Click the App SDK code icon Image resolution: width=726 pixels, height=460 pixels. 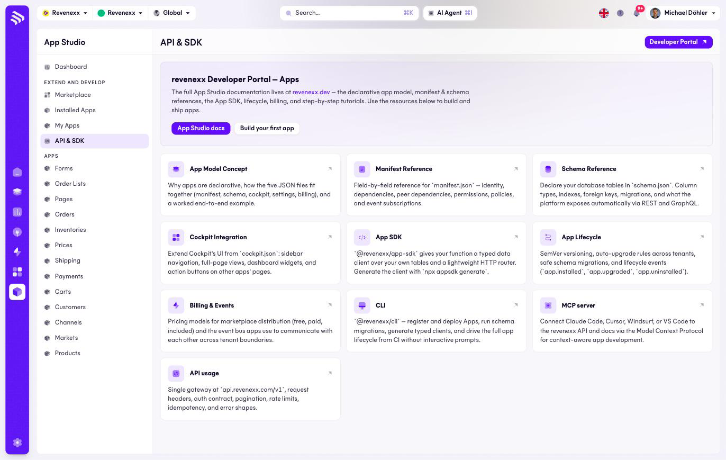(362, 237)
